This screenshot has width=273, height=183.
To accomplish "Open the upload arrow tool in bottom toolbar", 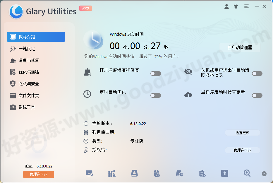I will point(224,173).
